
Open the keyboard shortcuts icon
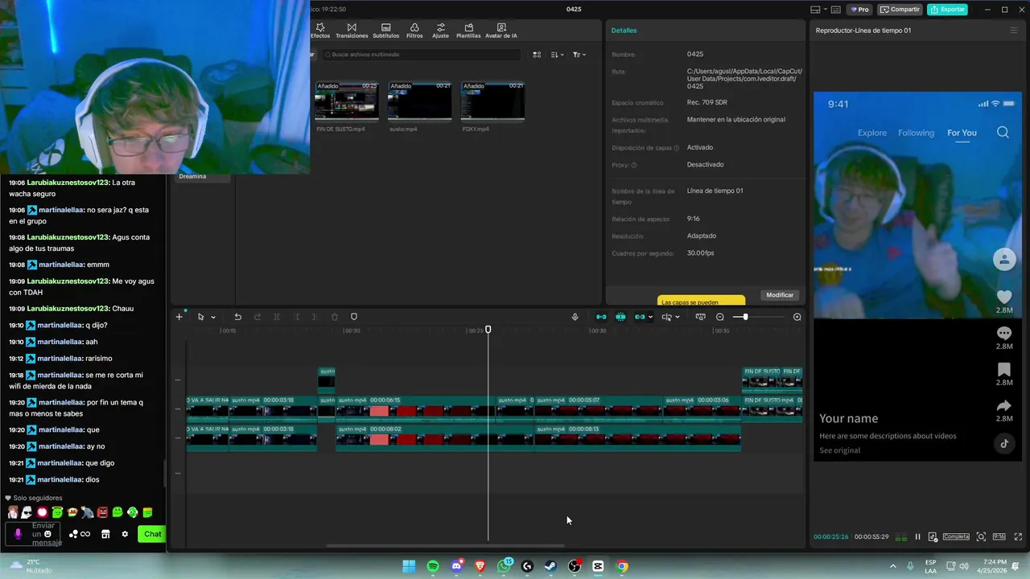835,10
